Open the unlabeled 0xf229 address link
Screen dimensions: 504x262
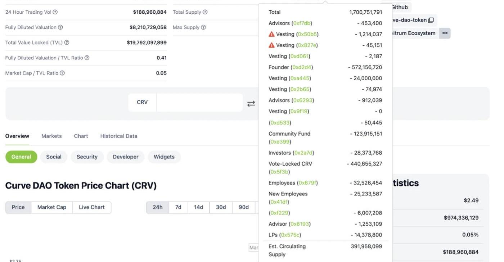[279, 213]
